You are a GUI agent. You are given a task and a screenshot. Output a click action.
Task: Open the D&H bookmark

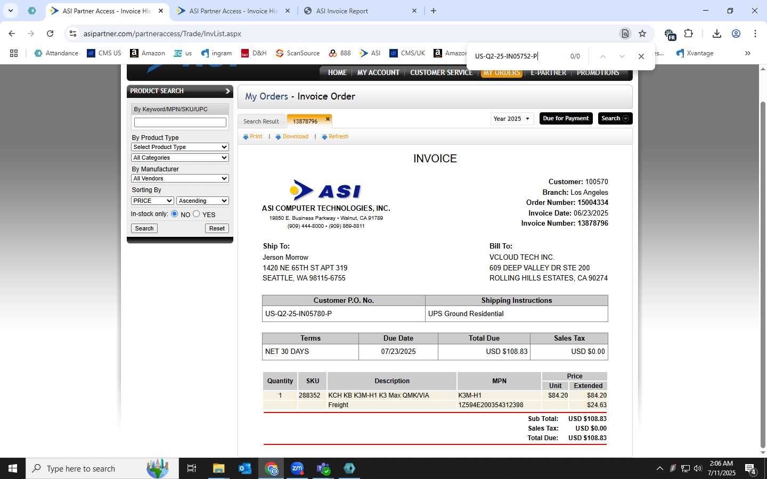[x=254, y=53]
